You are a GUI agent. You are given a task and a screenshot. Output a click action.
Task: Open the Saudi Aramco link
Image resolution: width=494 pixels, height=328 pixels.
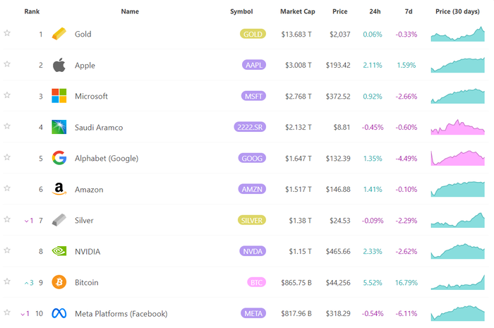[99, 127]
